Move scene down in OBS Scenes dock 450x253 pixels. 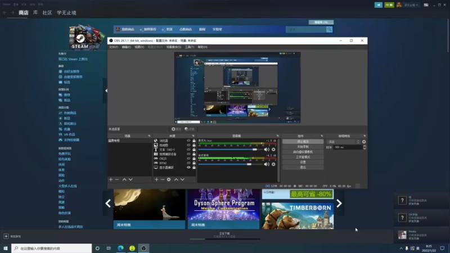pyautogui.click(x=130, y=179)
